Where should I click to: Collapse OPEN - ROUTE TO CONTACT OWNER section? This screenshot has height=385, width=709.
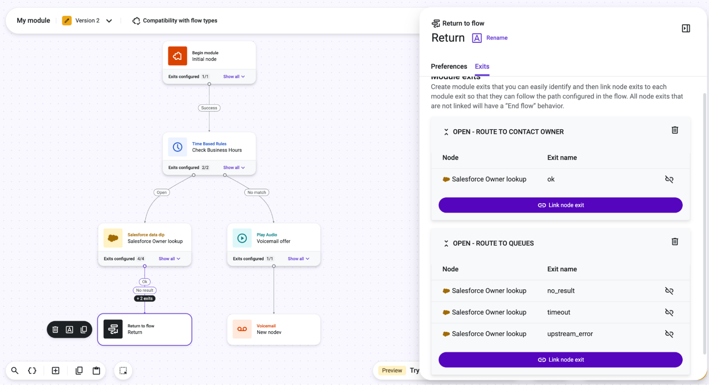pyautogui.click(x=446, y=132)
